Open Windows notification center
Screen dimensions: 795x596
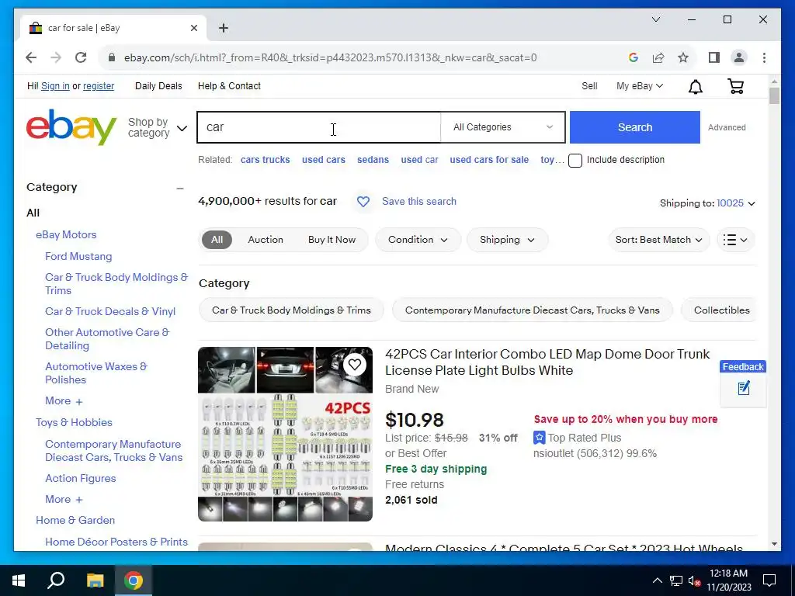[x=769, y=580]
